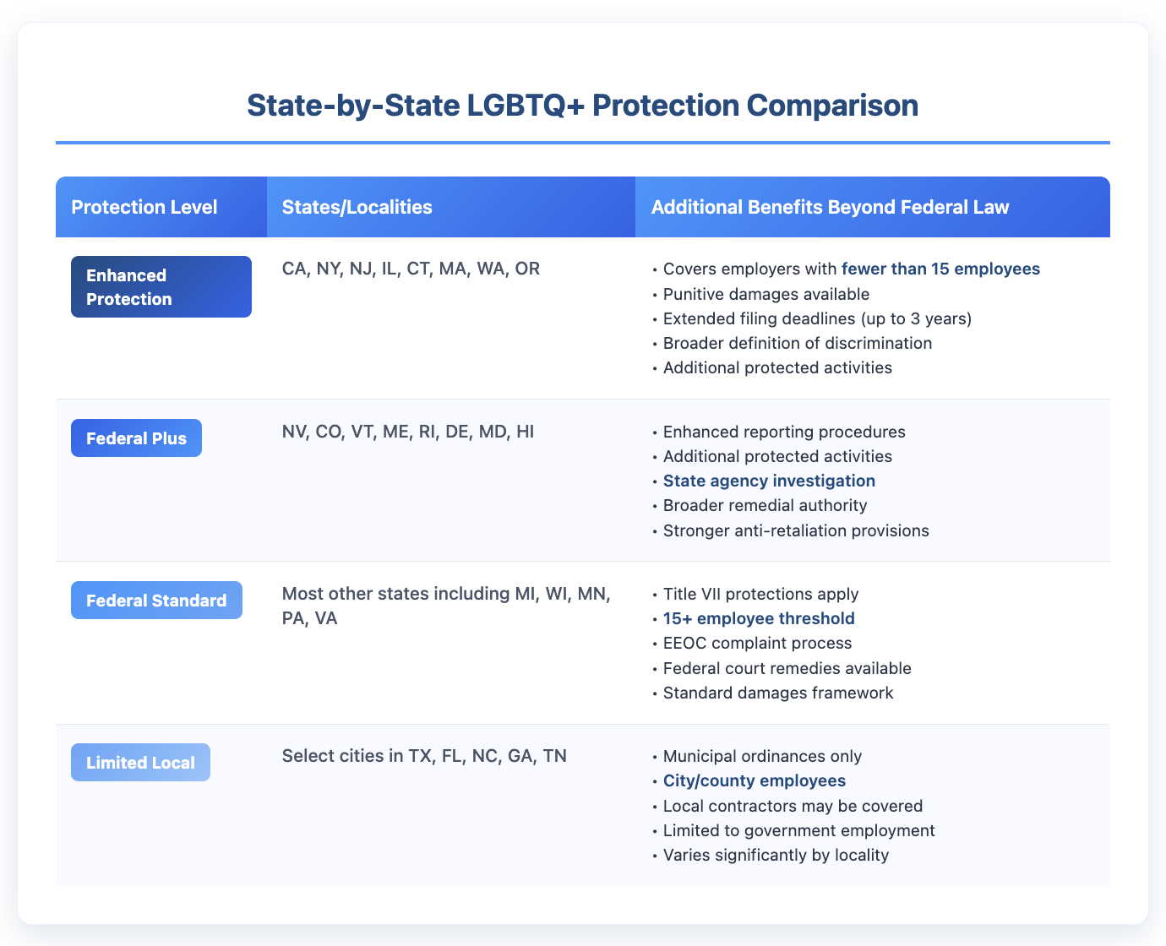
Task: Click 'Select cities in TX, FL' cell
Action: [x=424, y=755]
